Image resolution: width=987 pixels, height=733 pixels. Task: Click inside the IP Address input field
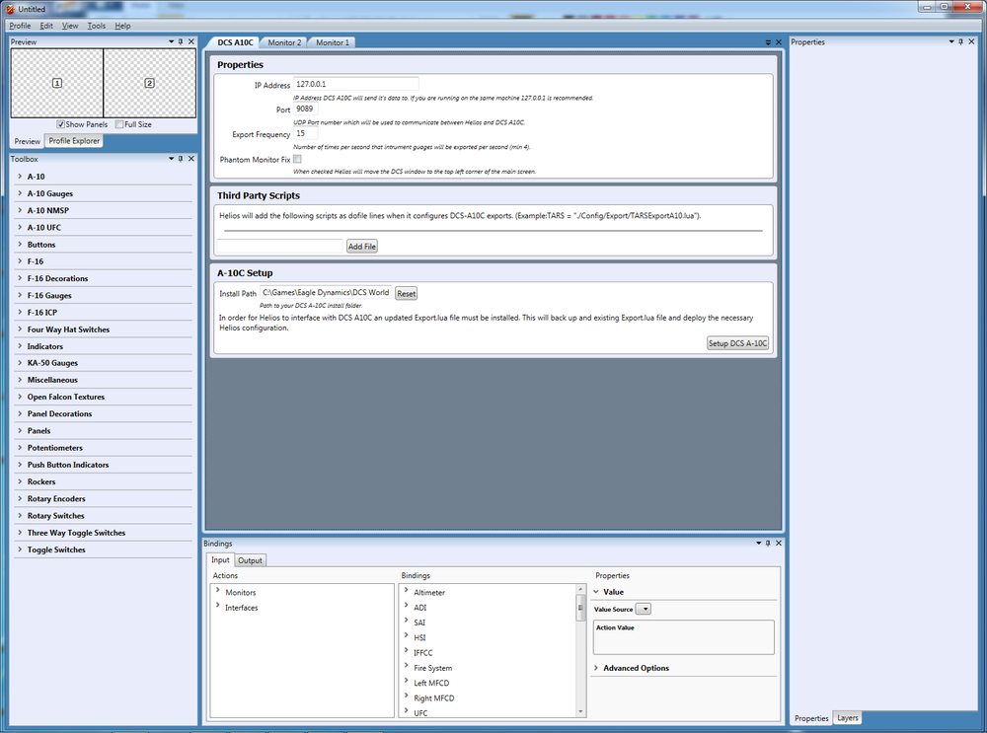[355, 83]
